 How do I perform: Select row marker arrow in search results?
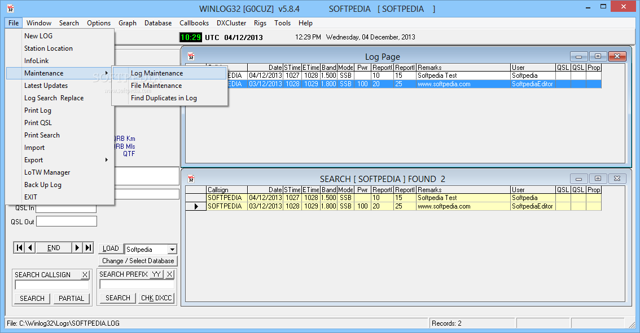[196, 206]
